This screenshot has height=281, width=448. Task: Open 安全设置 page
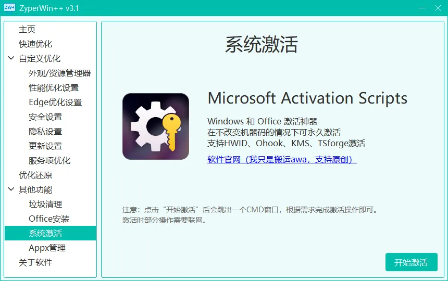(45, 117)
